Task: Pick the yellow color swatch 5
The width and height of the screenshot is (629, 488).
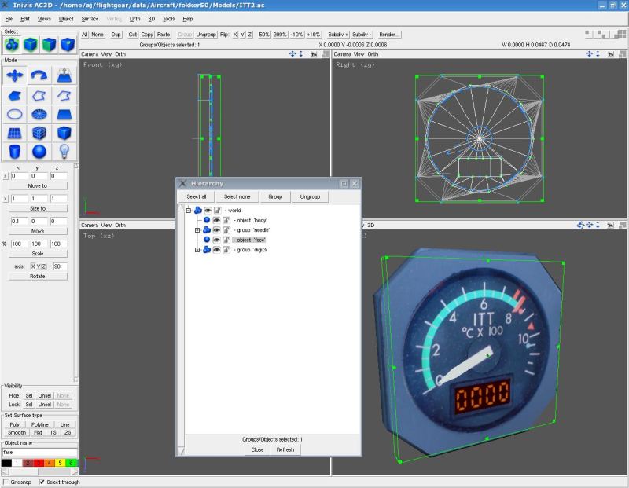Action: 61,463
